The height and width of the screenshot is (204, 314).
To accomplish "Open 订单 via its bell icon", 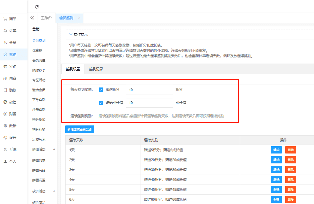I will (5, 31).
